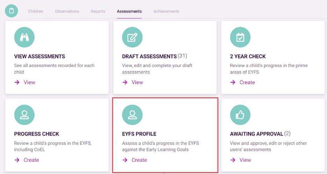The image size is (327, 174).
Task: Click the pencil edit icon for Draft Assessments
Action: [132, 37]
